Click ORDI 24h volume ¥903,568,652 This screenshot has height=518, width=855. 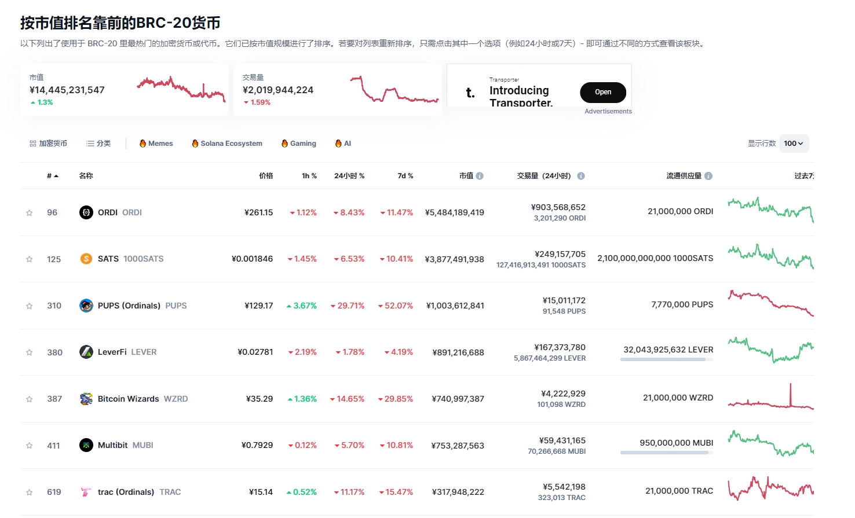558,207
